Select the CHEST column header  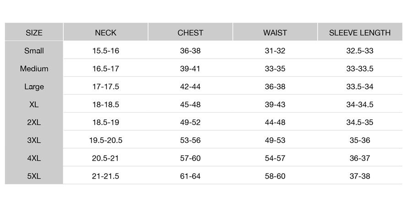point(190,33)
